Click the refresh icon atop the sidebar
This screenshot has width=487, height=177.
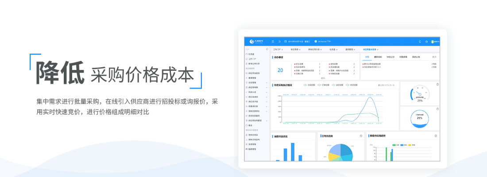(x=267, y=49)
